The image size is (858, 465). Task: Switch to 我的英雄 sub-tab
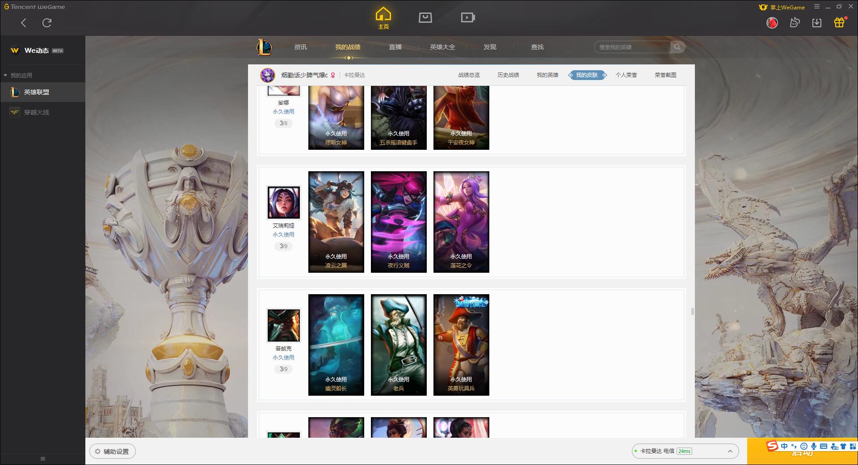547,75
